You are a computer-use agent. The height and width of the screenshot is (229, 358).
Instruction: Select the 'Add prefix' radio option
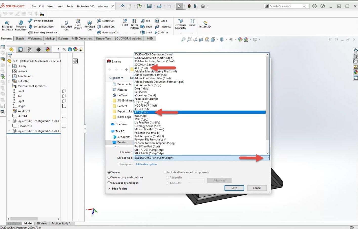pyautogui.click(x=167, y=178)
